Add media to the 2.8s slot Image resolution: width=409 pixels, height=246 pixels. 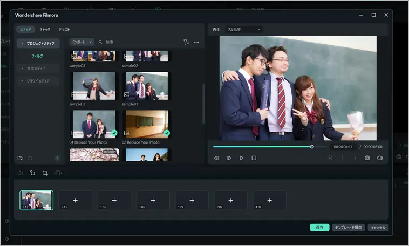click(x=231, y=200)
